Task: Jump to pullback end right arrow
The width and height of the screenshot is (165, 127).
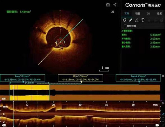Action: [157, 125]
